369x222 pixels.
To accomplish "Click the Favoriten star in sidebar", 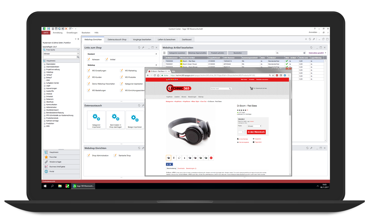I will [x=46, y=157].
